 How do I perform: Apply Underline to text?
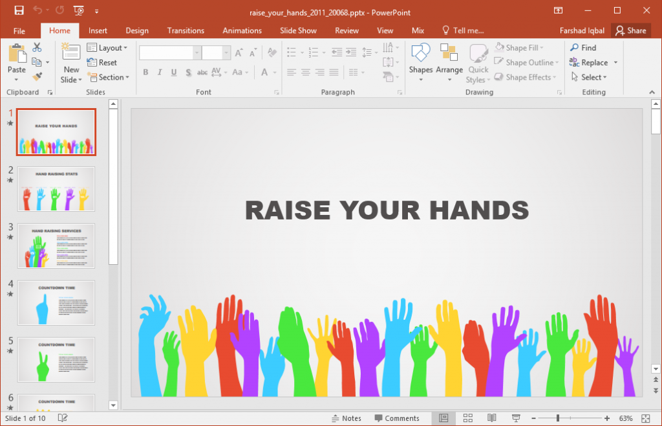coord(173,72)
